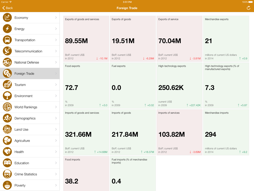The image size is (254, 191).
Task: Tap the Tourism camera icon
Action: pyautogui.click(x=7, y=85)
